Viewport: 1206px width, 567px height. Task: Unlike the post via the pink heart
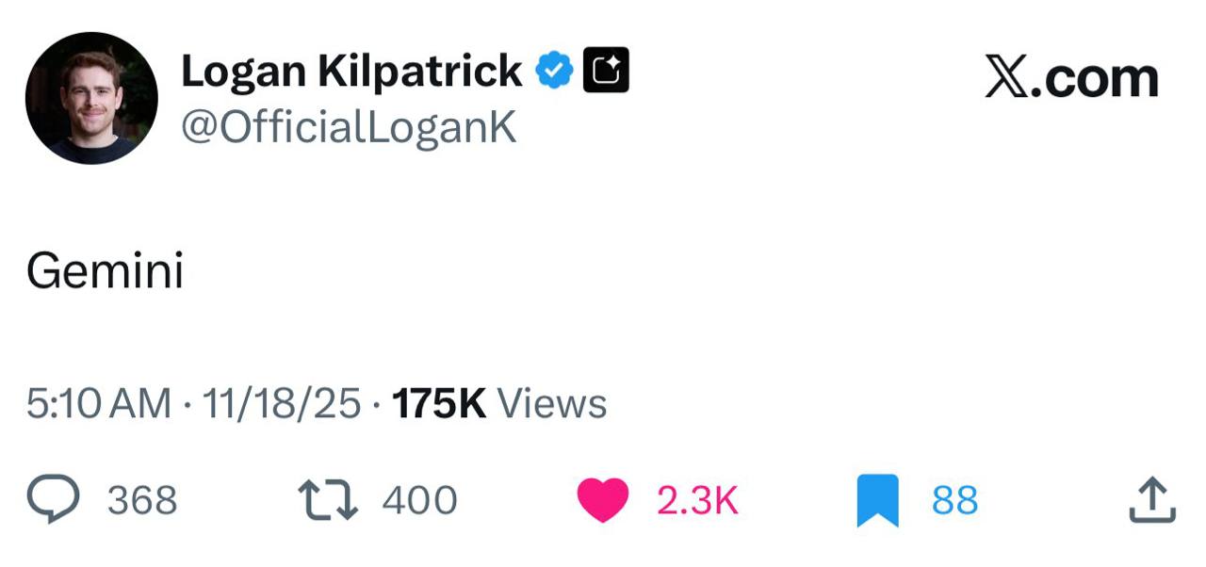point(602,500)
